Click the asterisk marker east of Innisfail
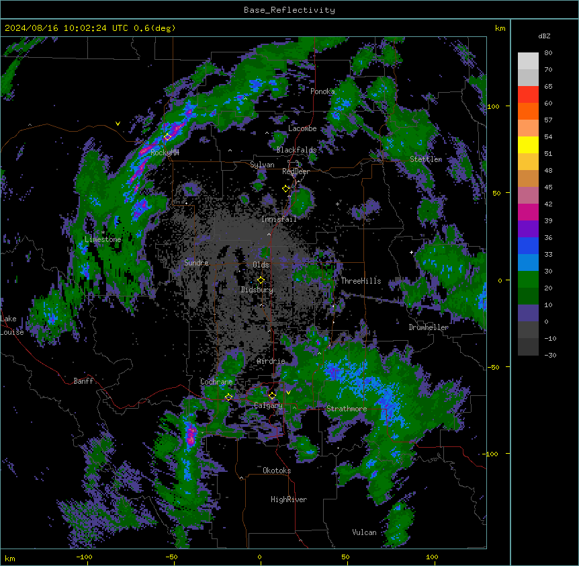The image size is (579, 566). (337, 204)
